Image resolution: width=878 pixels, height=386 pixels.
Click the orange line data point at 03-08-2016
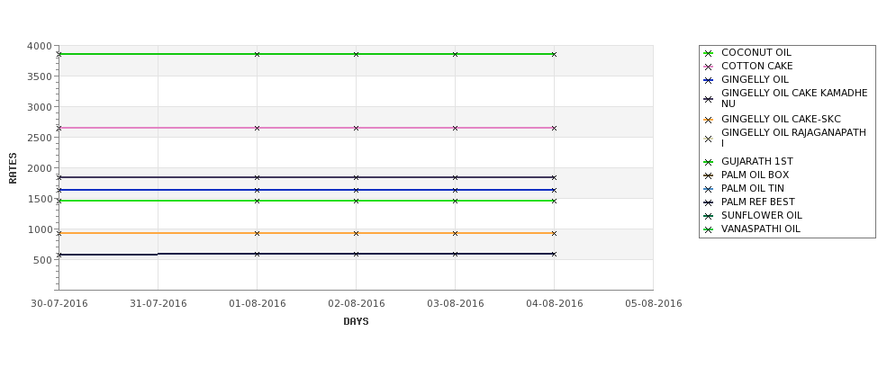456,233
